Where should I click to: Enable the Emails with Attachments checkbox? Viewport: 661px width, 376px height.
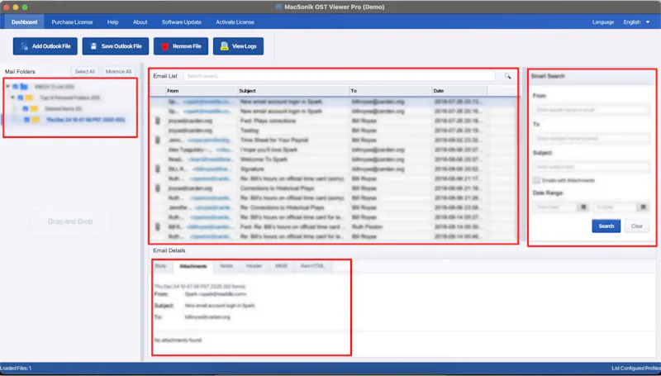[536, 180]
